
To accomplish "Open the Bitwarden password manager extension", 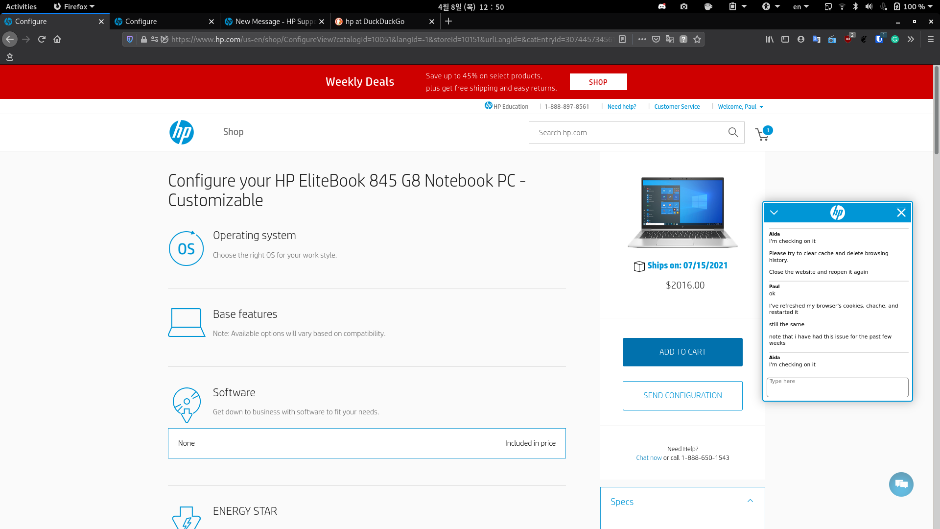I will [880, 39].
